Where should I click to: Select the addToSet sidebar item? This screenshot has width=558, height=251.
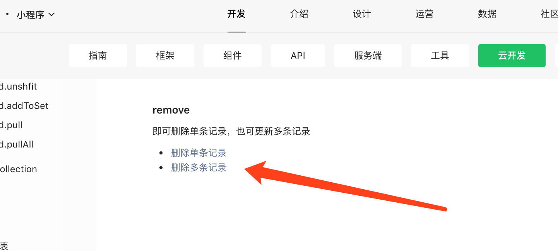(24, 106)
